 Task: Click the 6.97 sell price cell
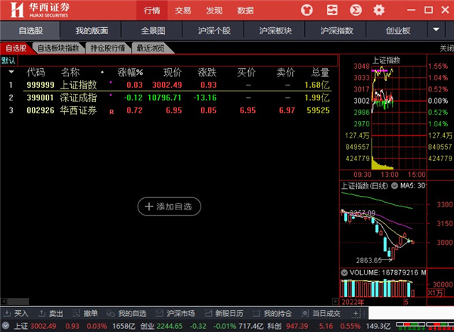tap(287, 110)
